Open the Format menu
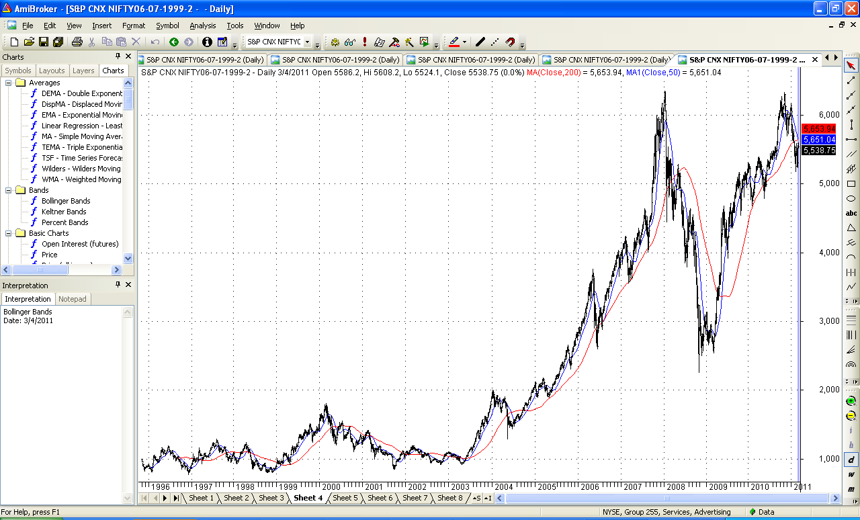 click(134, 26)
